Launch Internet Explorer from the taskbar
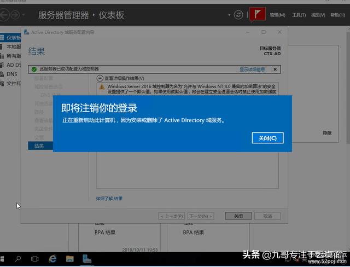 point(52,259)
